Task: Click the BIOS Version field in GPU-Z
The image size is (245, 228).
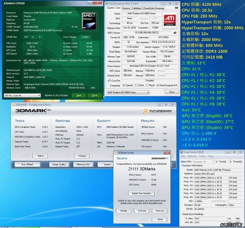Action: click(147, 33)
